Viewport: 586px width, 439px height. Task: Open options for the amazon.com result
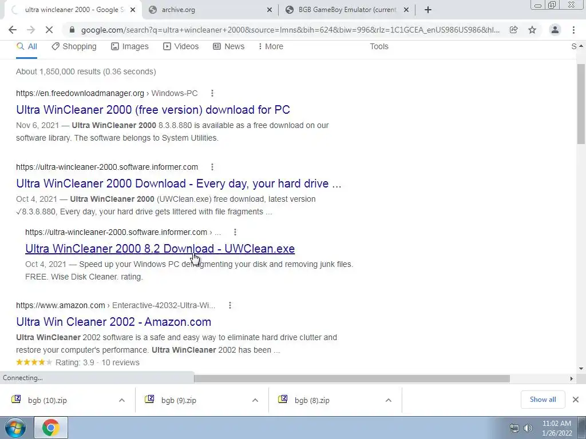click(230, 305)
